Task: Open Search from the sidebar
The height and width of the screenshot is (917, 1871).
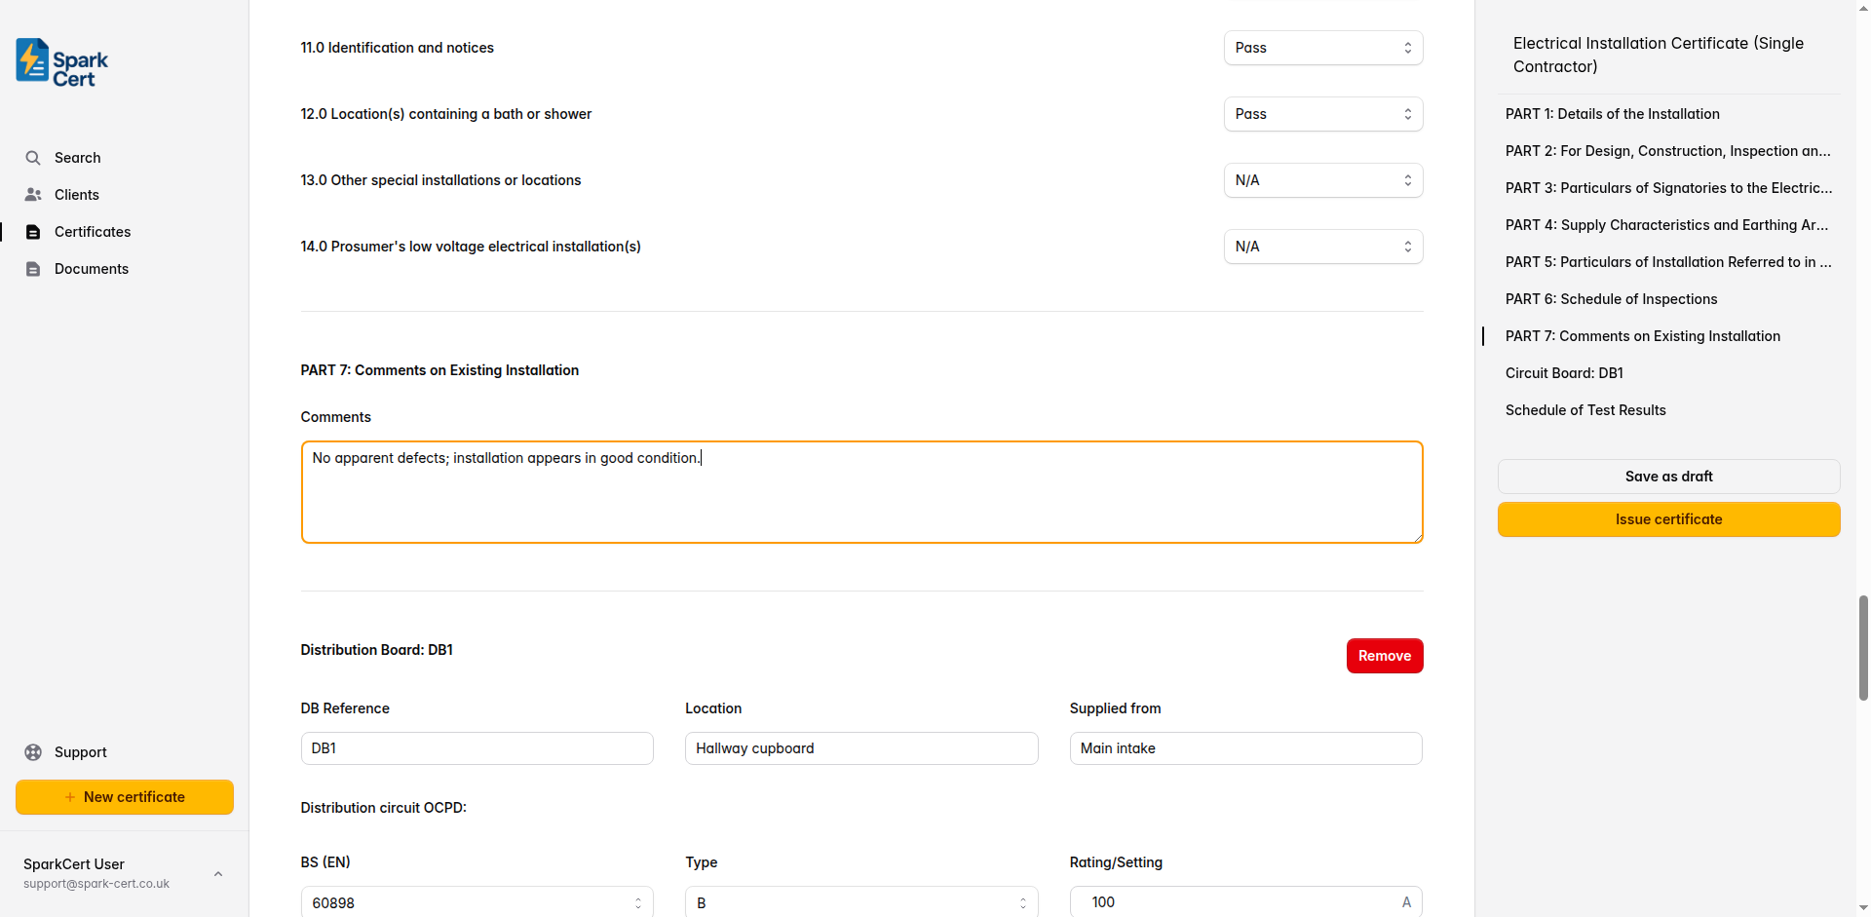Action: [x=33, y=157]
